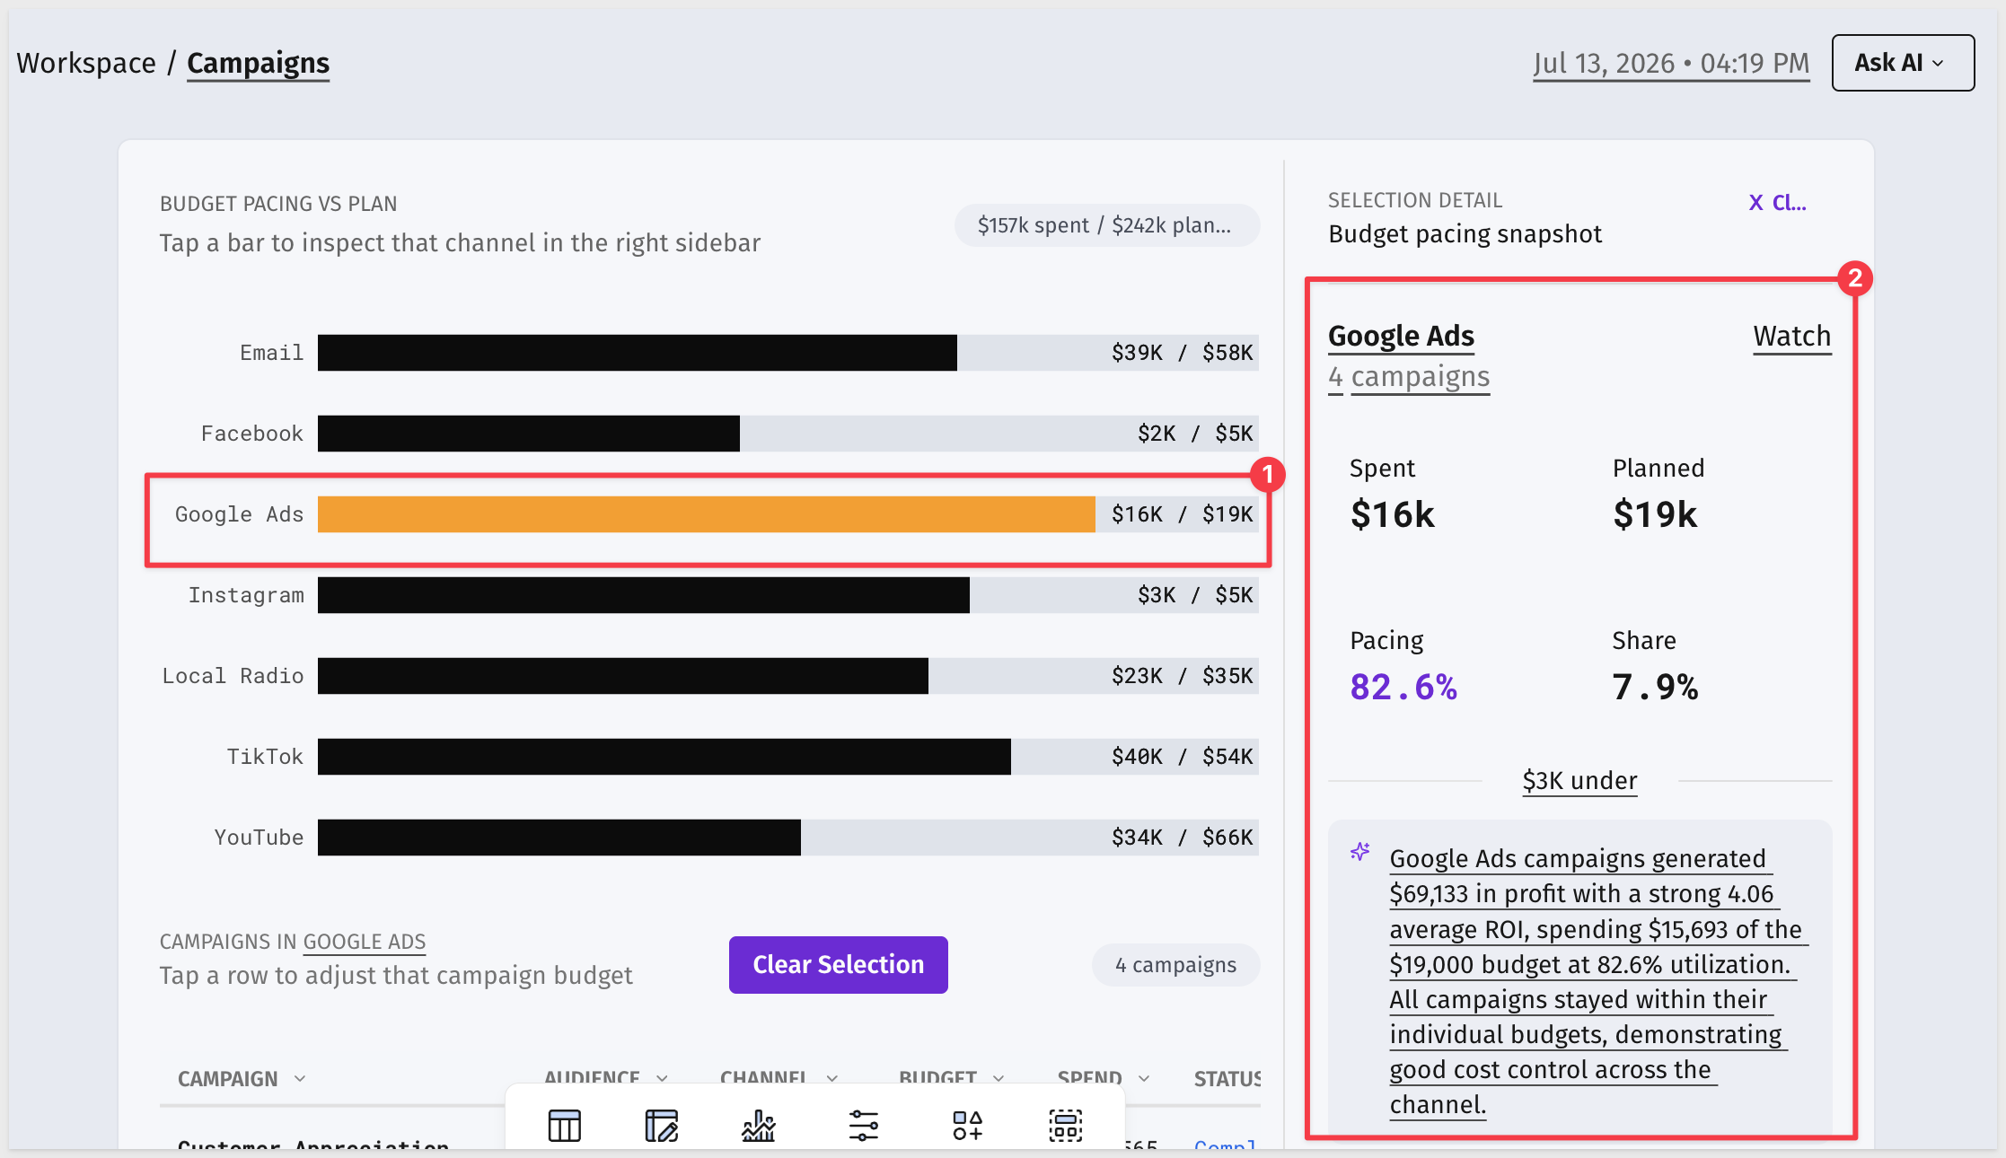Screen dimensions: 2006x1158
Task: Click the '$3K under' label in sidebar
Action: [1580, 781]
